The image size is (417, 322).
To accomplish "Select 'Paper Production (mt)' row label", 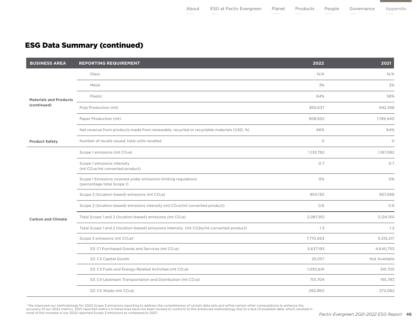I will tap(100, 119).
